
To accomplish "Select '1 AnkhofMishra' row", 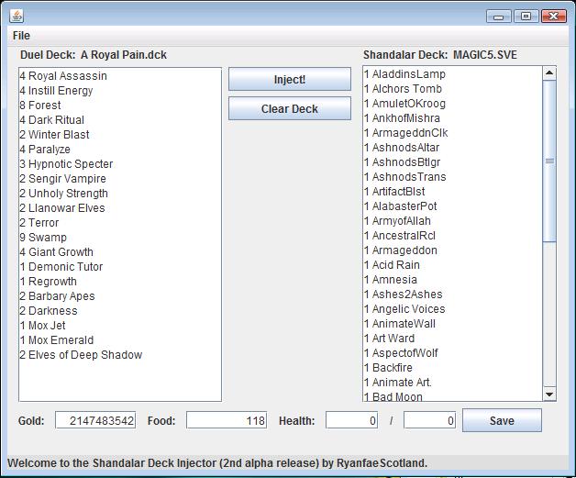I will [x=452, y=118].
